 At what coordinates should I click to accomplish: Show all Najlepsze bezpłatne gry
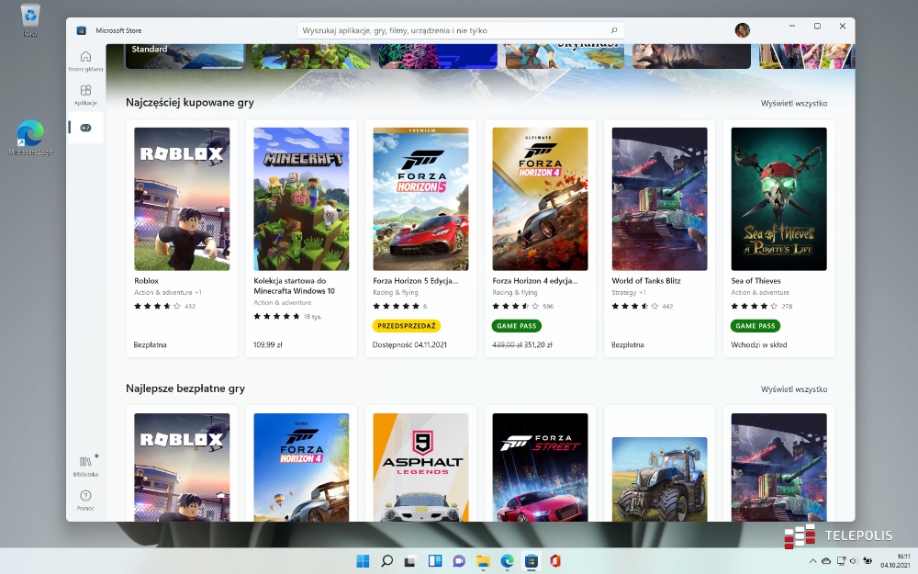(x=794, y=389)
